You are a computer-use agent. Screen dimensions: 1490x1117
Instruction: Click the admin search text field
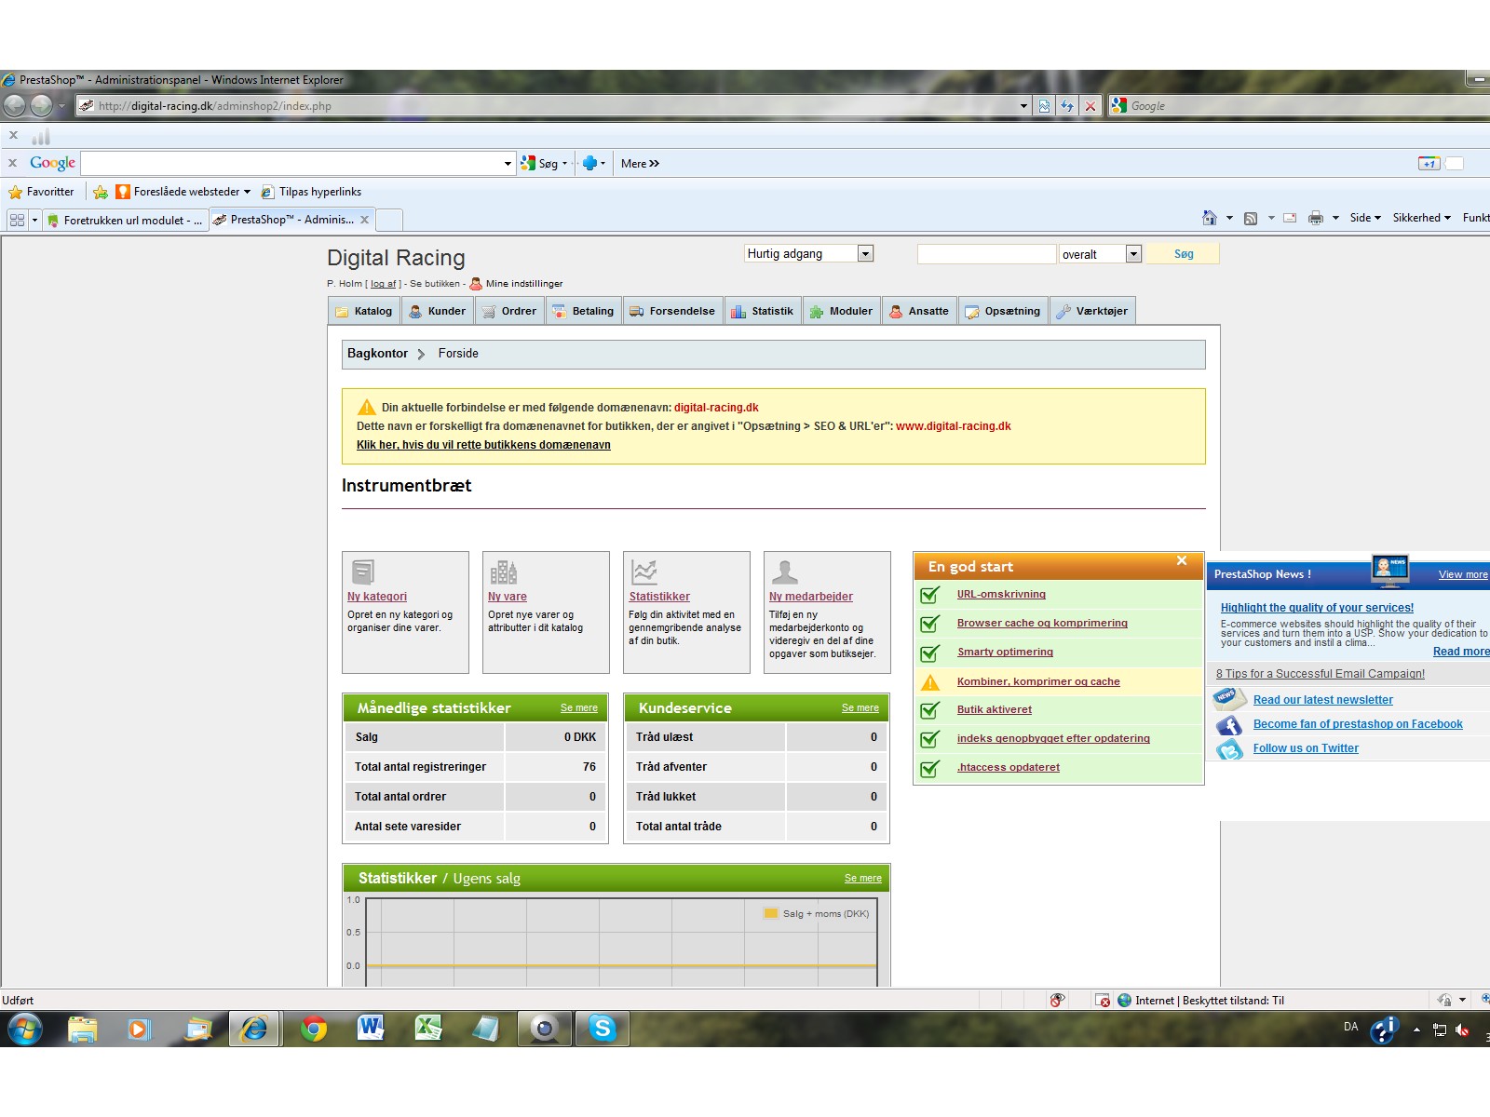[x=986, y=254]
